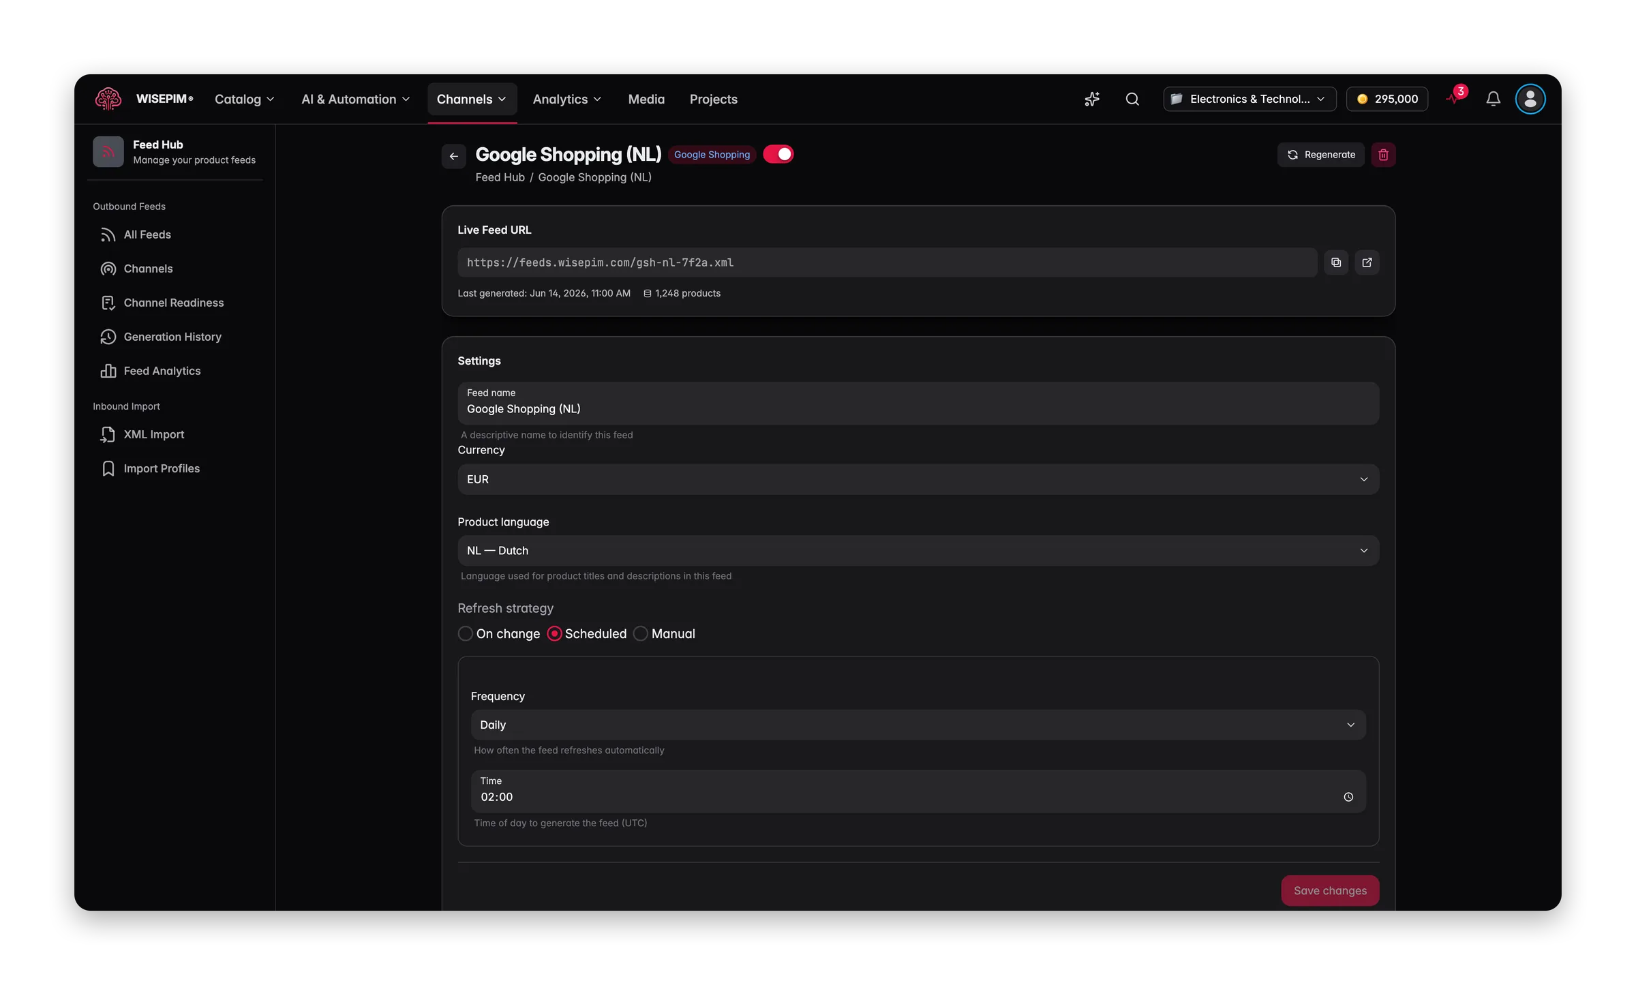The height and width of the screenshot is (985, 1636).
Task: Open the AI sparkle assistant icon
Action: point(1092,99)
